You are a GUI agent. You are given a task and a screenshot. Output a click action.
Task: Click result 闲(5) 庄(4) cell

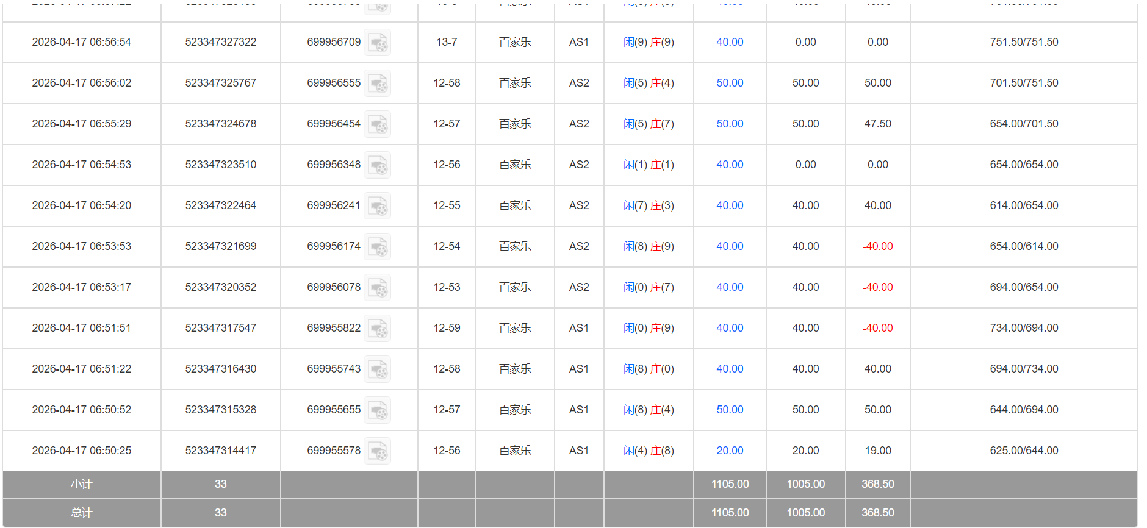[x=649, y=83]
